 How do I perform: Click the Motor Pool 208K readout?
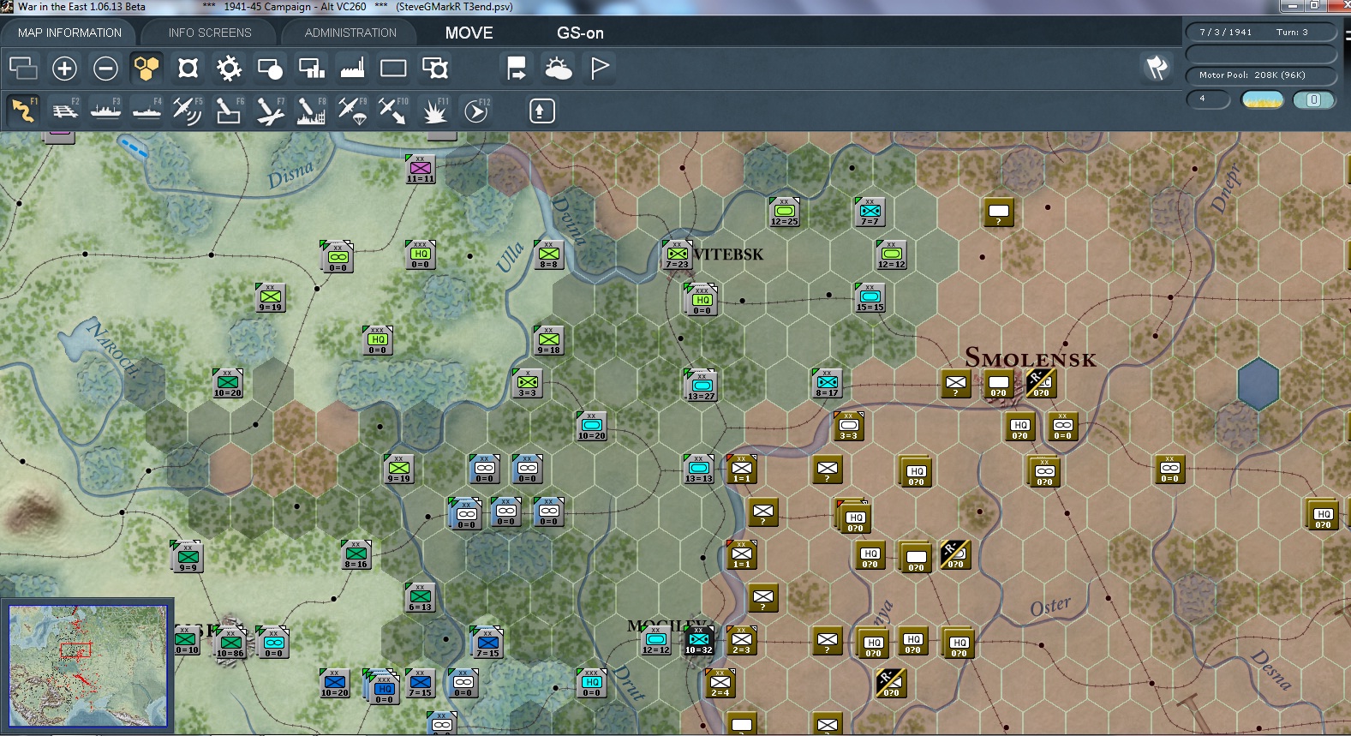[x=1260, y=75]
